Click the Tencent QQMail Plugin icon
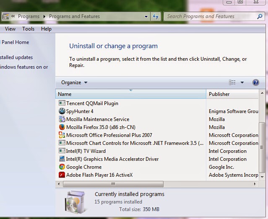 coord(62,103)
